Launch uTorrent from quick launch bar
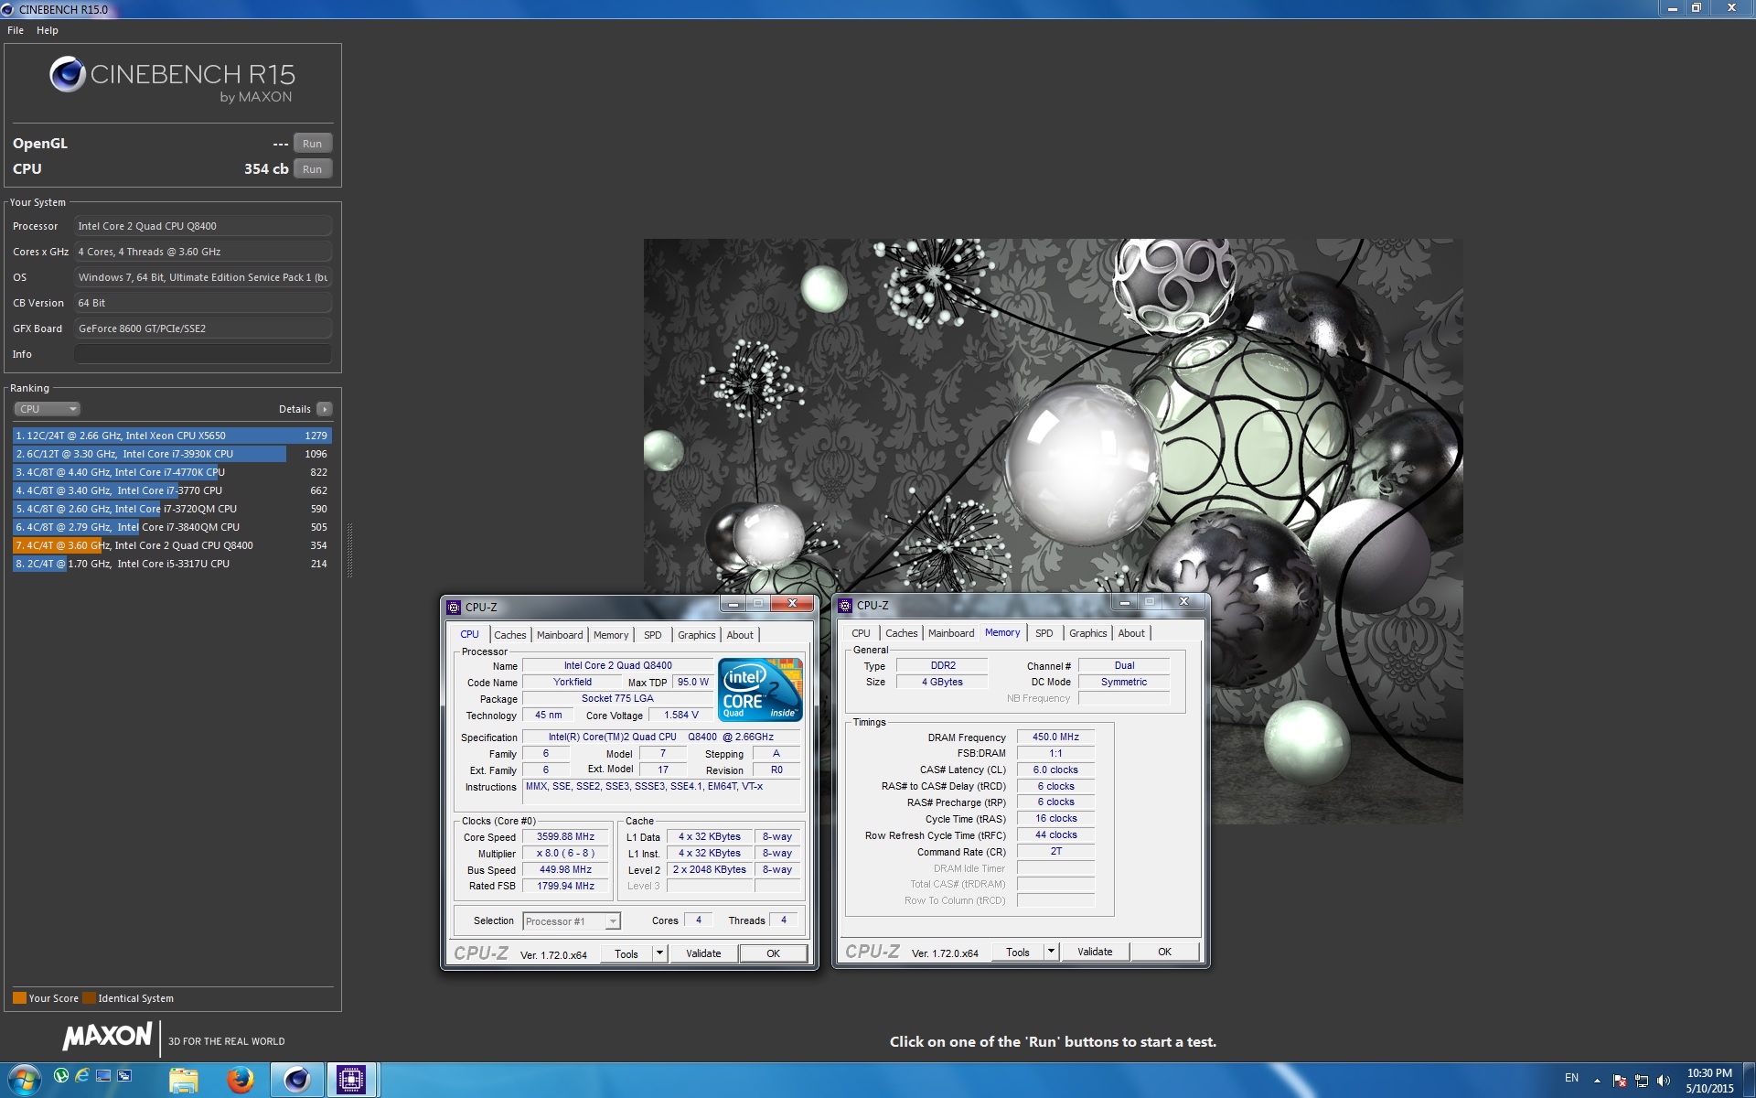This screenshot has height=1098, width=1756. pyautogui.click(x=61, y=1075)
